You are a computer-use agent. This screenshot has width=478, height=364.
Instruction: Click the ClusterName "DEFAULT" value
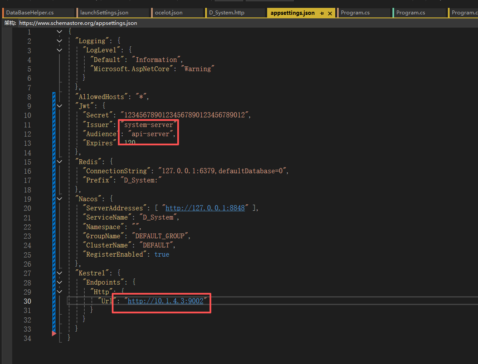[156, 245]
